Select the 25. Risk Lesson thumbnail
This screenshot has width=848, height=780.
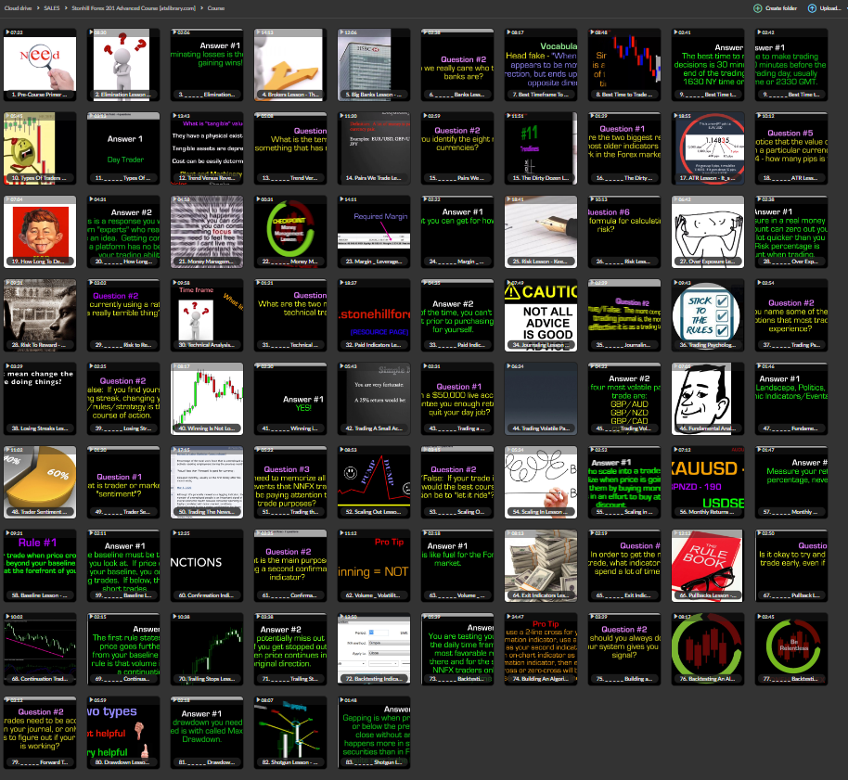pos(538,230)
